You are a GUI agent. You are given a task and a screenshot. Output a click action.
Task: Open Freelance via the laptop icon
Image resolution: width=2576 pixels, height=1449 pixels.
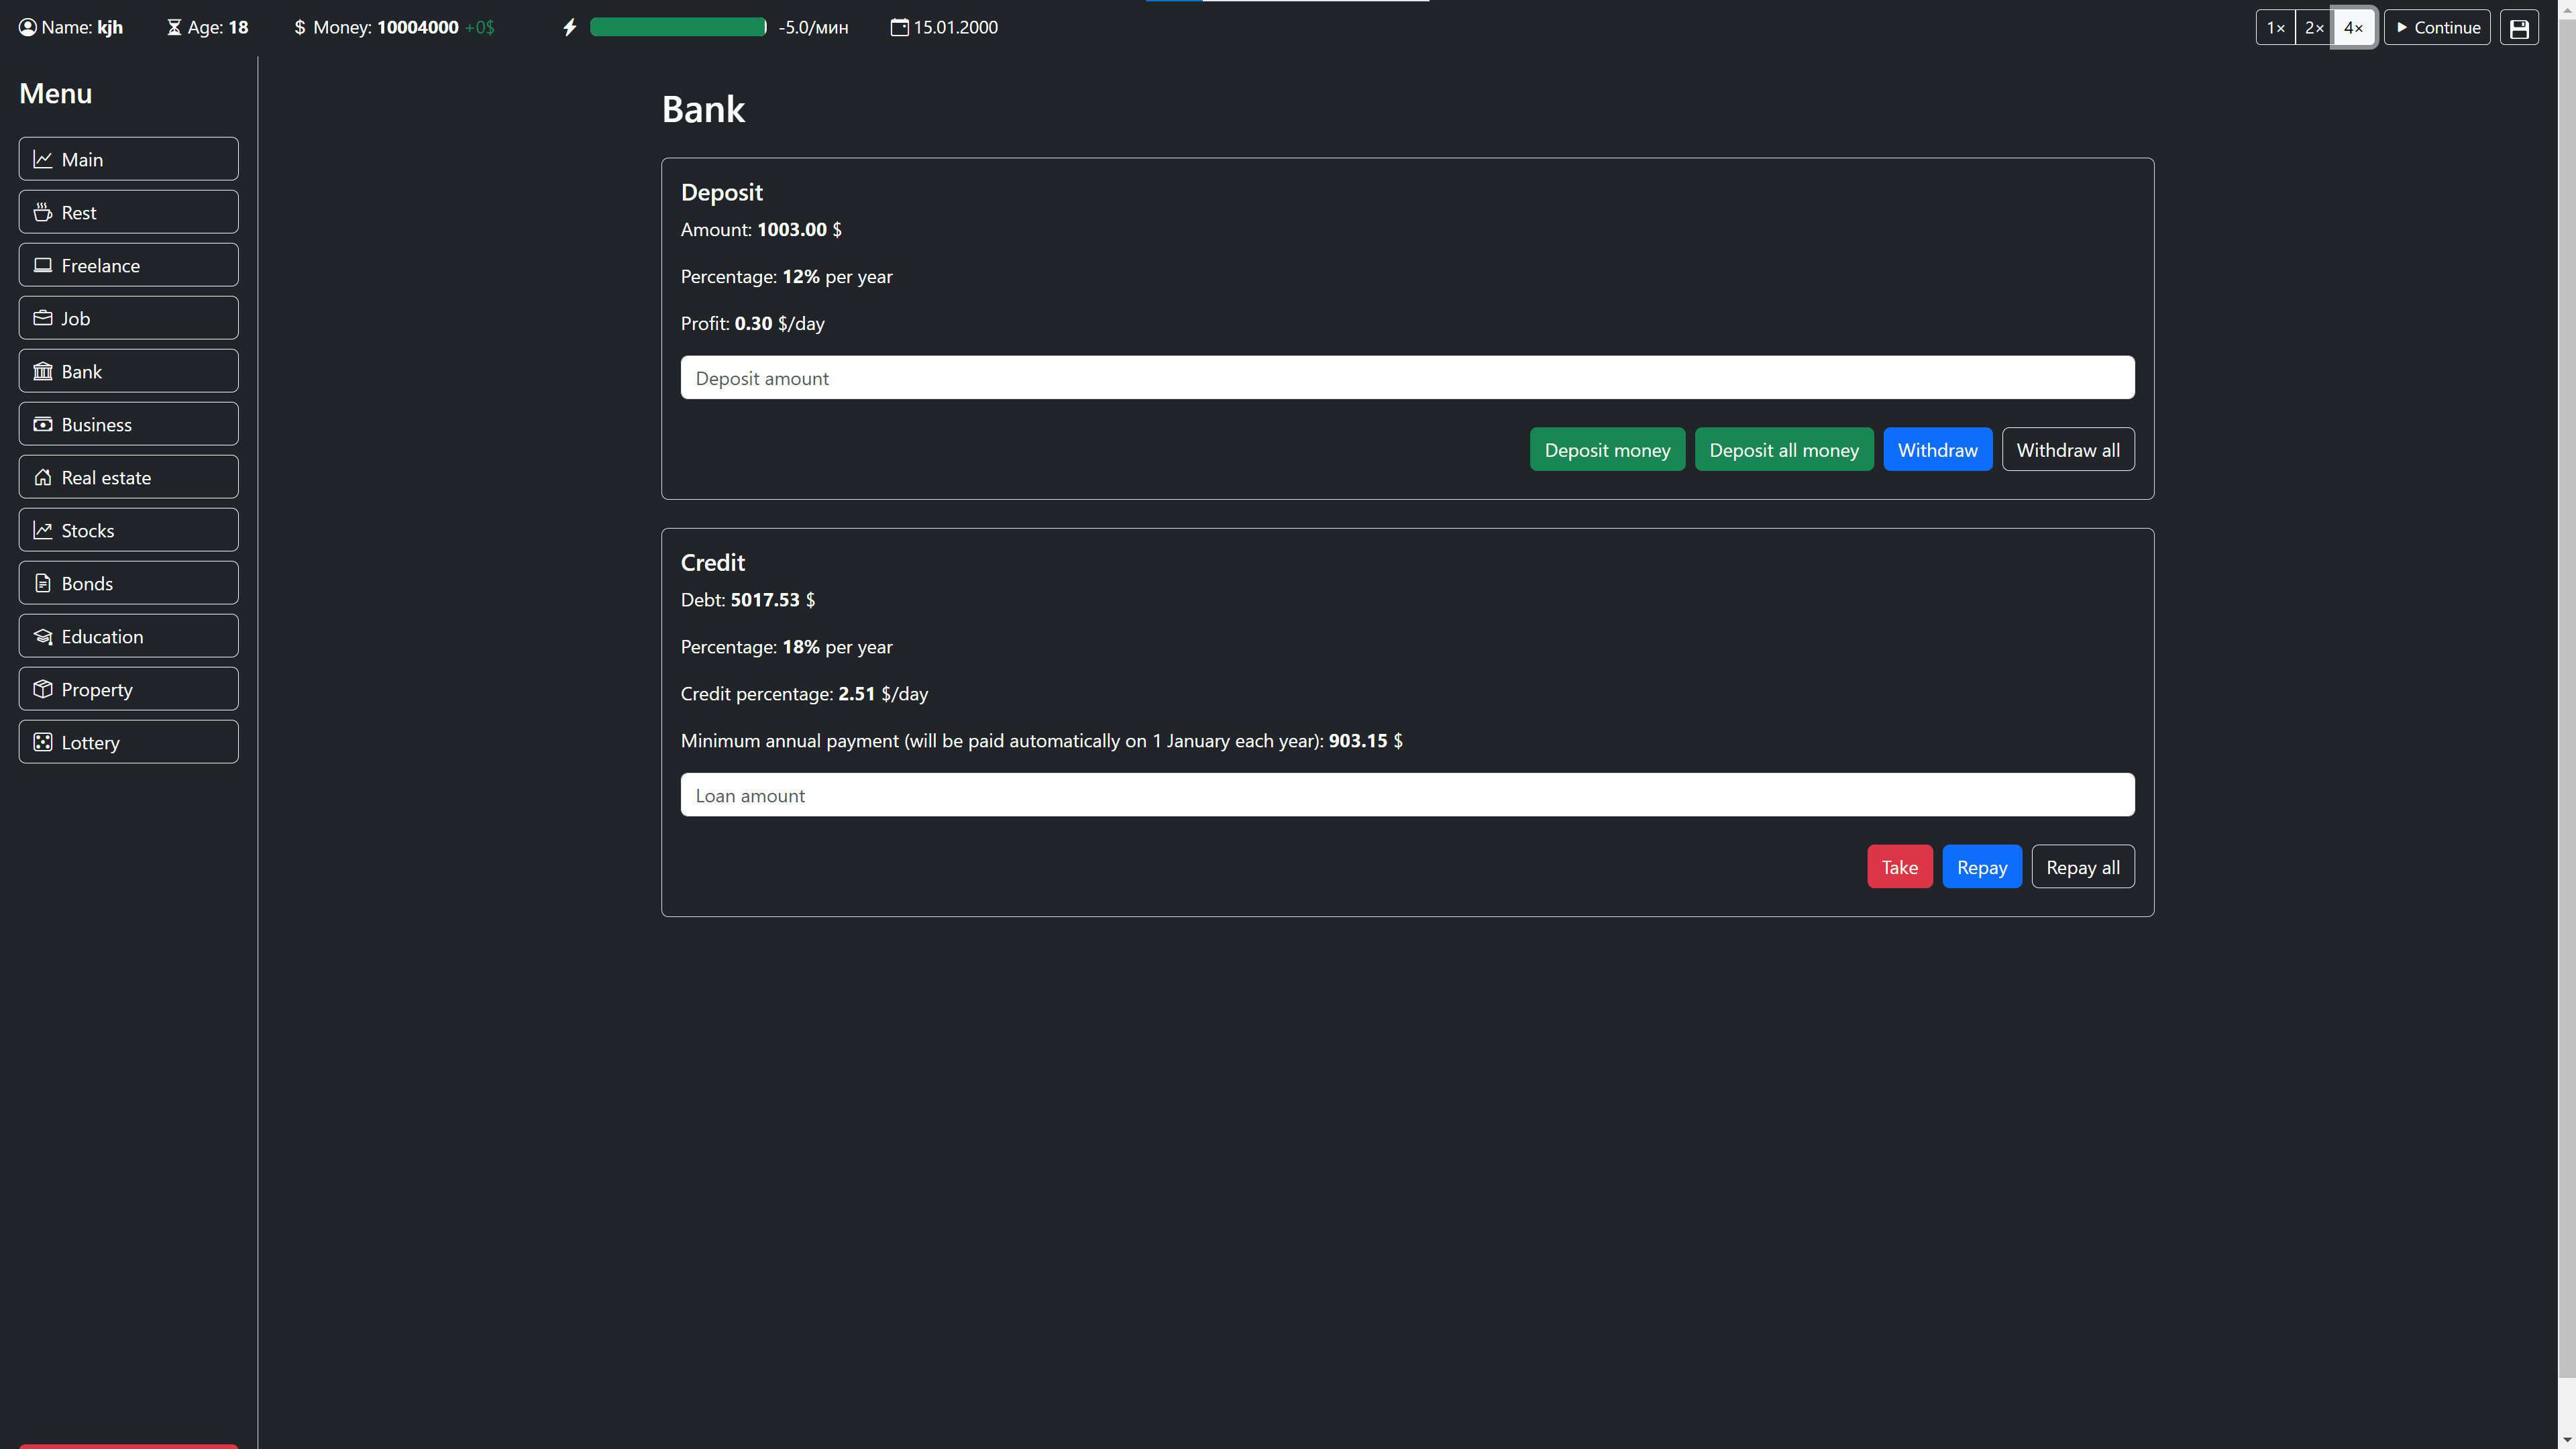click(x=43, y=264)
